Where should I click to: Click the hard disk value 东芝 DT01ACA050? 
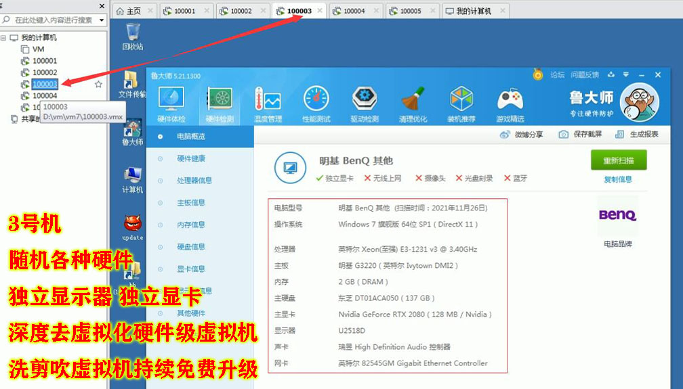(x=386, y=298)
